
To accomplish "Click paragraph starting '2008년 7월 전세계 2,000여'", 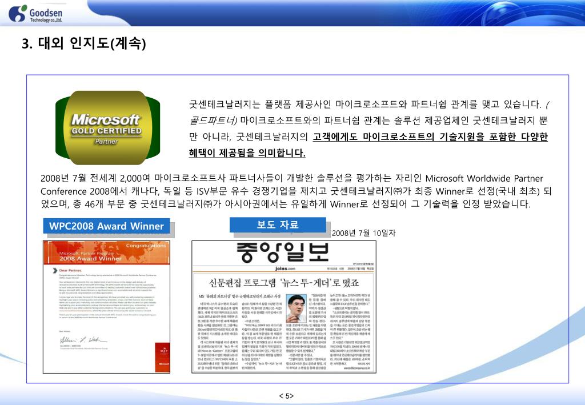I will pos(296,191).
